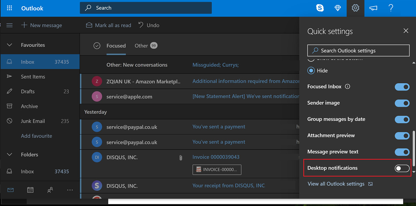Open help question mark icon
The height and width of the screenshot is (206, 416).
pos(391,8)
